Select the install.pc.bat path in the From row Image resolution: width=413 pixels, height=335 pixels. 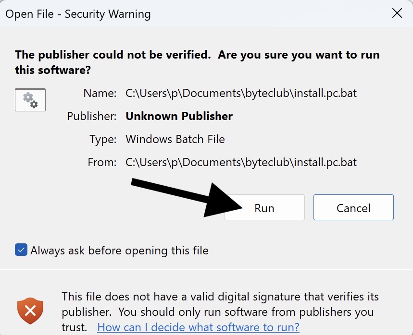pyautogui.click(x=241, y=162)
